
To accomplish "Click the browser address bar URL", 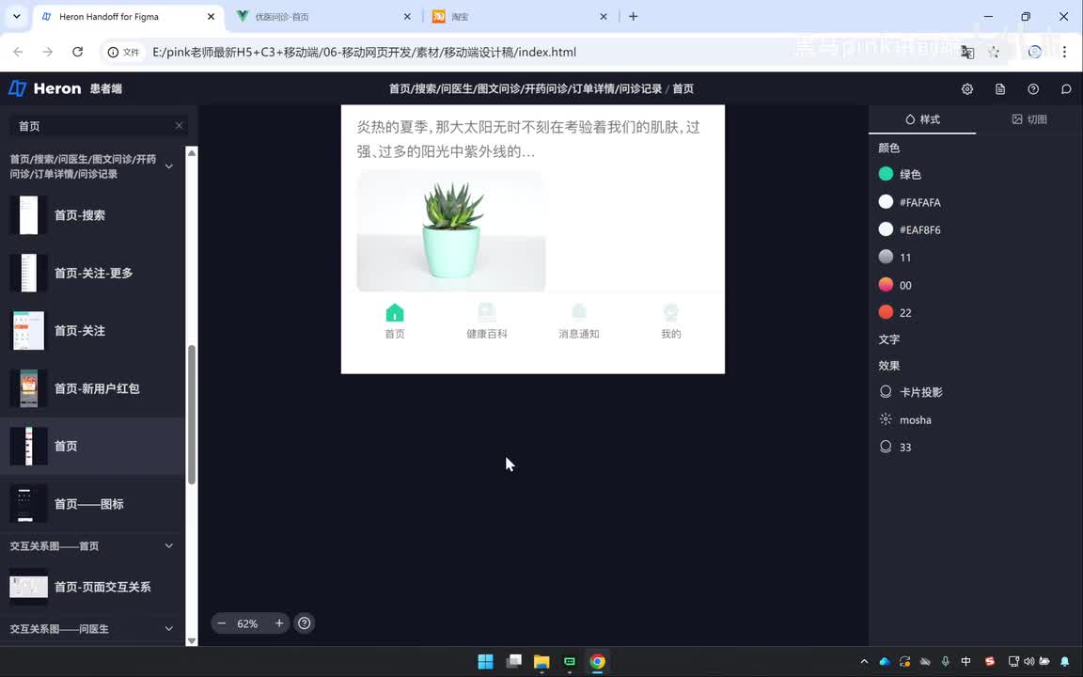I will pyautogui.click(x=364, y=52).
